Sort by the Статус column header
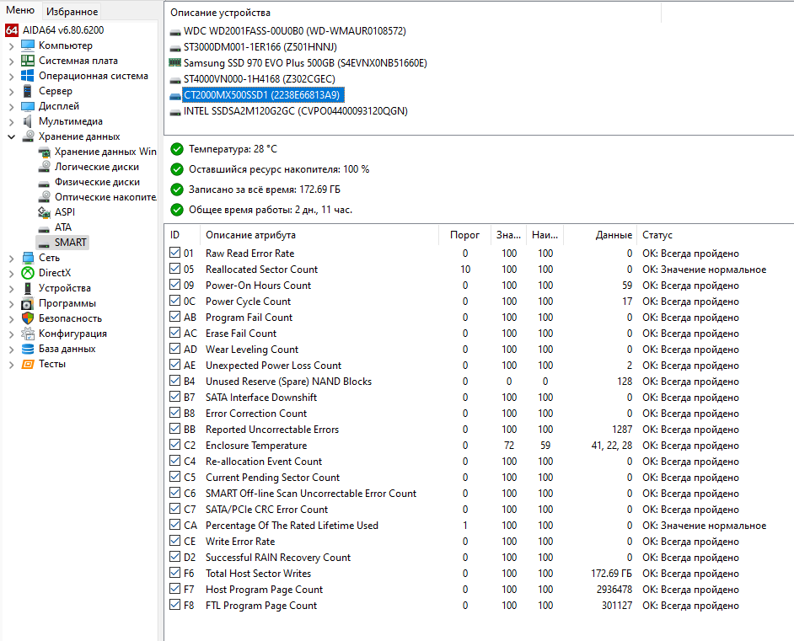 tap(715, 235)
